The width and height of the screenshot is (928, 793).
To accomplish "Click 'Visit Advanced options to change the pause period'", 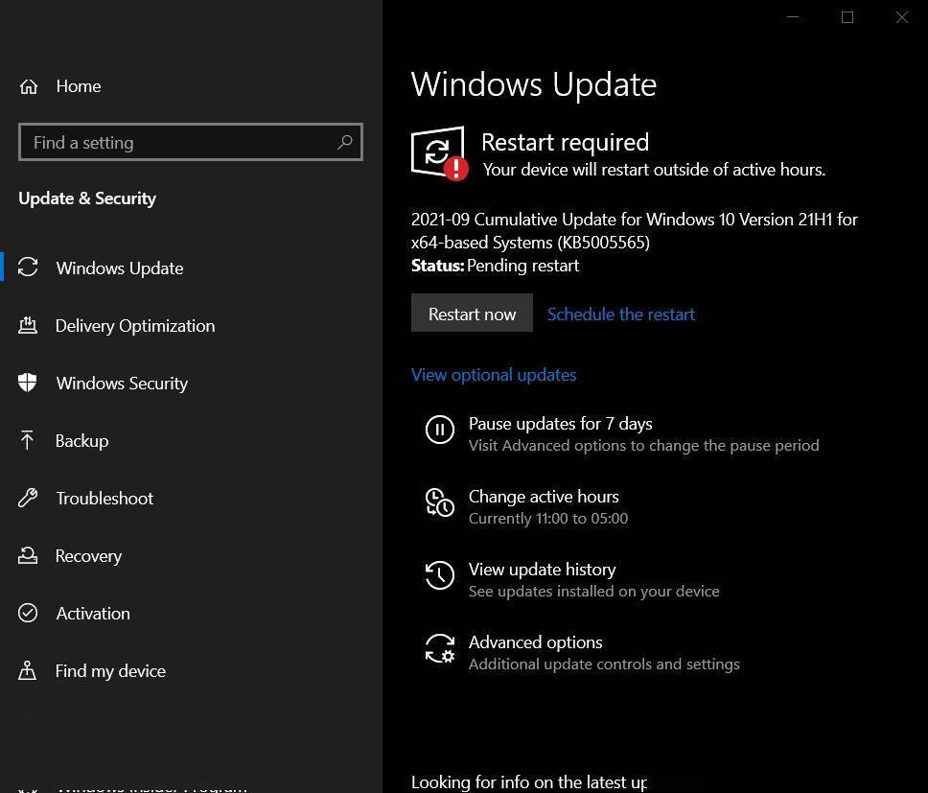I will (x=643, y=446).
